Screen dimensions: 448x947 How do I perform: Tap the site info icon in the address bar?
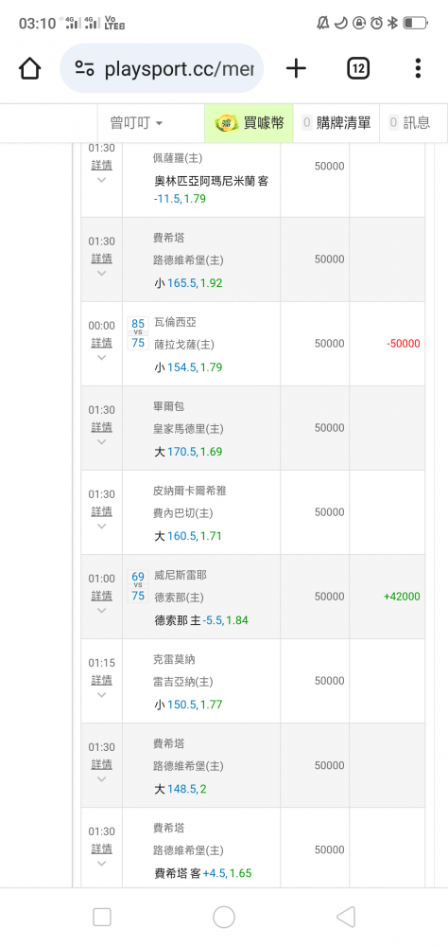[84, 68]
